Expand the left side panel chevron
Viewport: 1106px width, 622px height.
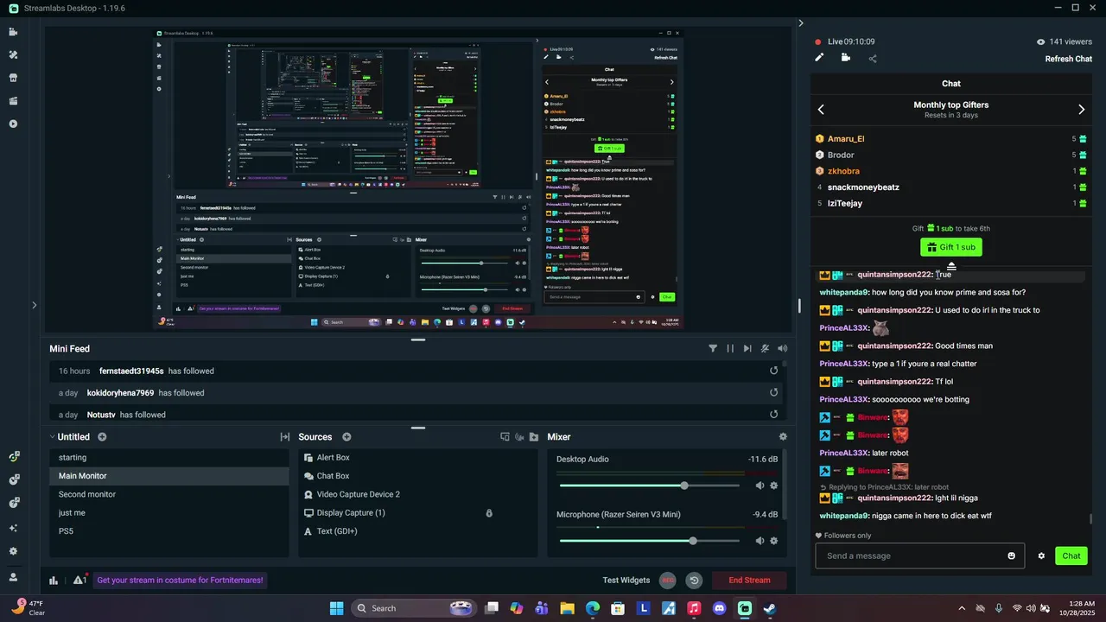coord(34,304)
